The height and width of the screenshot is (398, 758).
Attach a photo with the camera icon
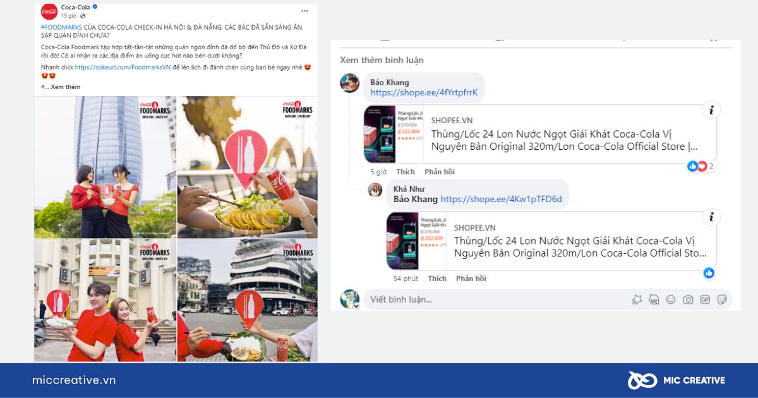(688, 299)
